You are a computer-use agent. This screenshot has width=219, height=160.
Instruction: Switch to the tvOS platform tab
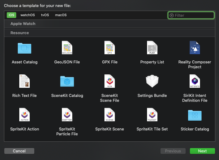[45, 15]
